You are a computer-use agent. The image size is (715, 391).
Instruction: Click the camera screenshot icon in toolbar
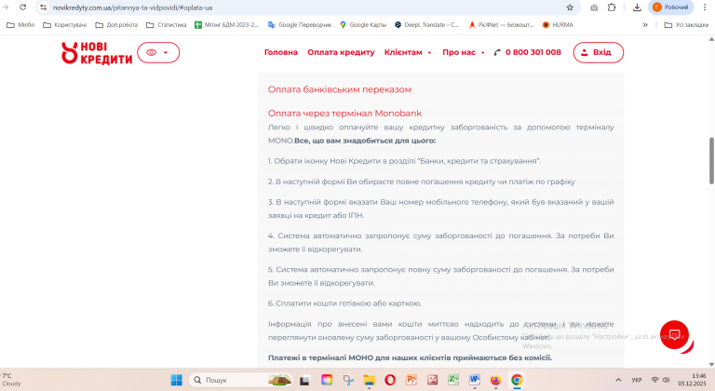(x=594, y=7)
